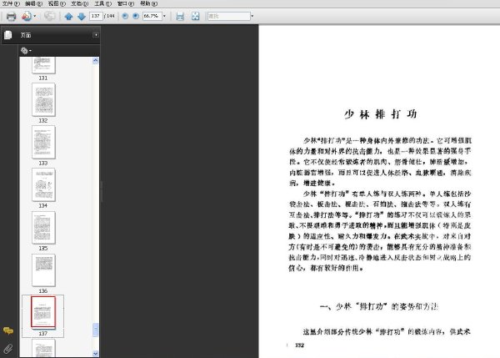This screenshot has height=358, width=500.
Task: Click the 页面 panel title label
Action: (x=26, y=35)
